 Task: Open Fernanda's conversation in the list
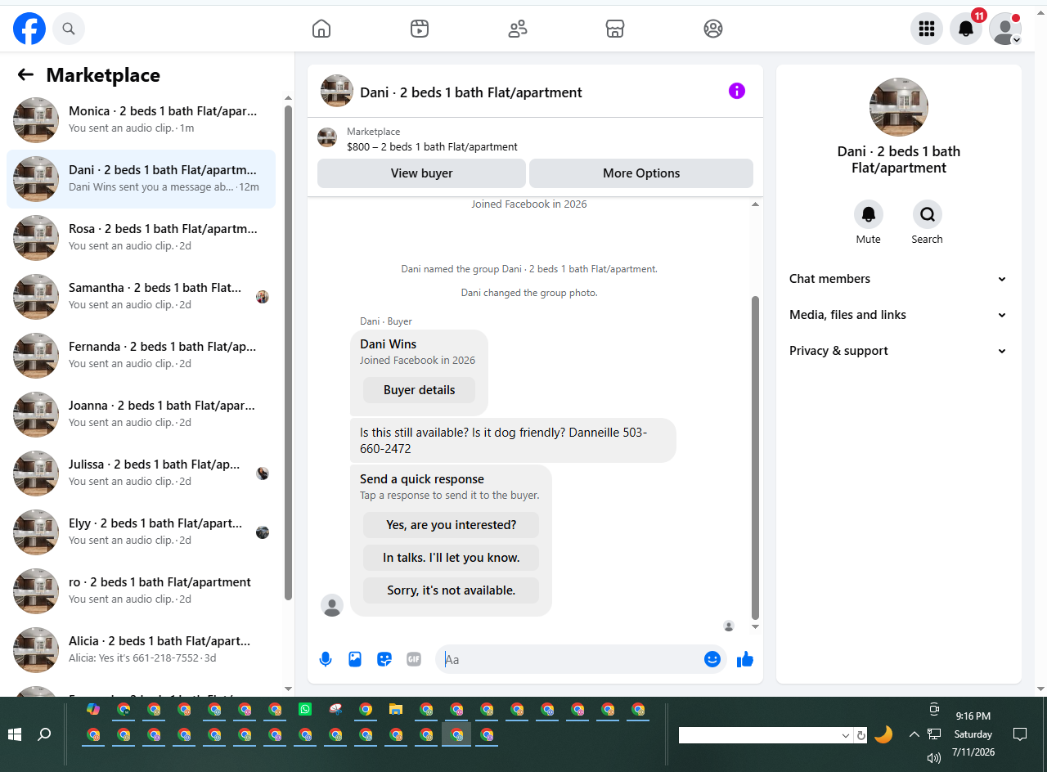click(x=141, y=356)
